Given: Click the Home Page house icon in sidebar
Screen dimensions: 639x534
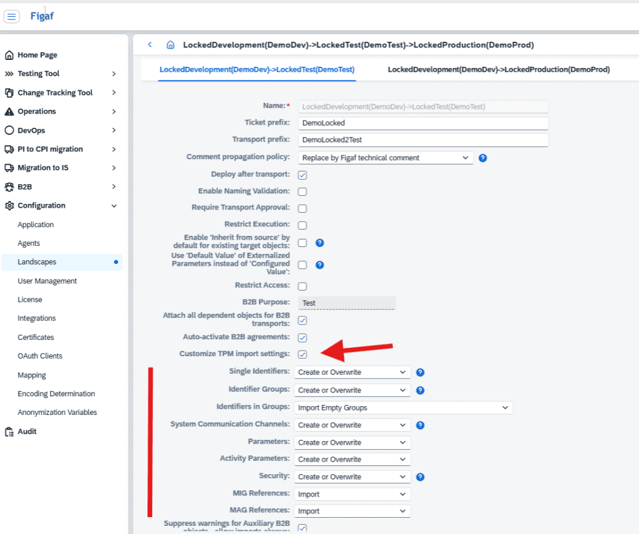Looking at the screenshot, I should coord(9,55).
